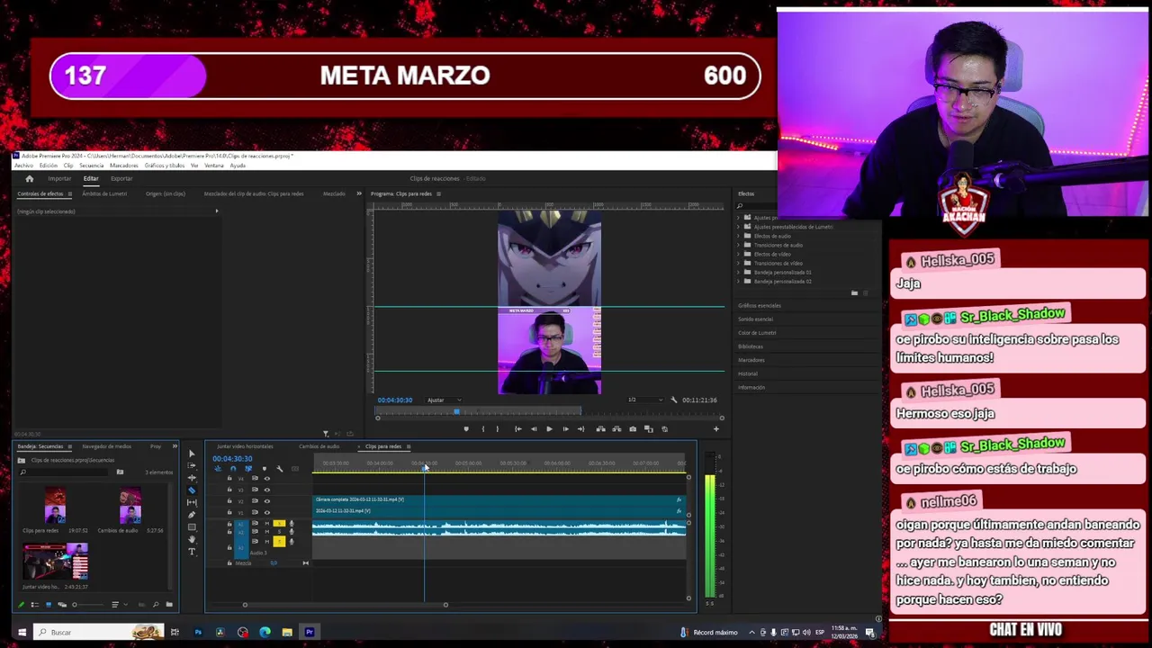Toggle insert sequences as nests button

(x=218, y=469)
